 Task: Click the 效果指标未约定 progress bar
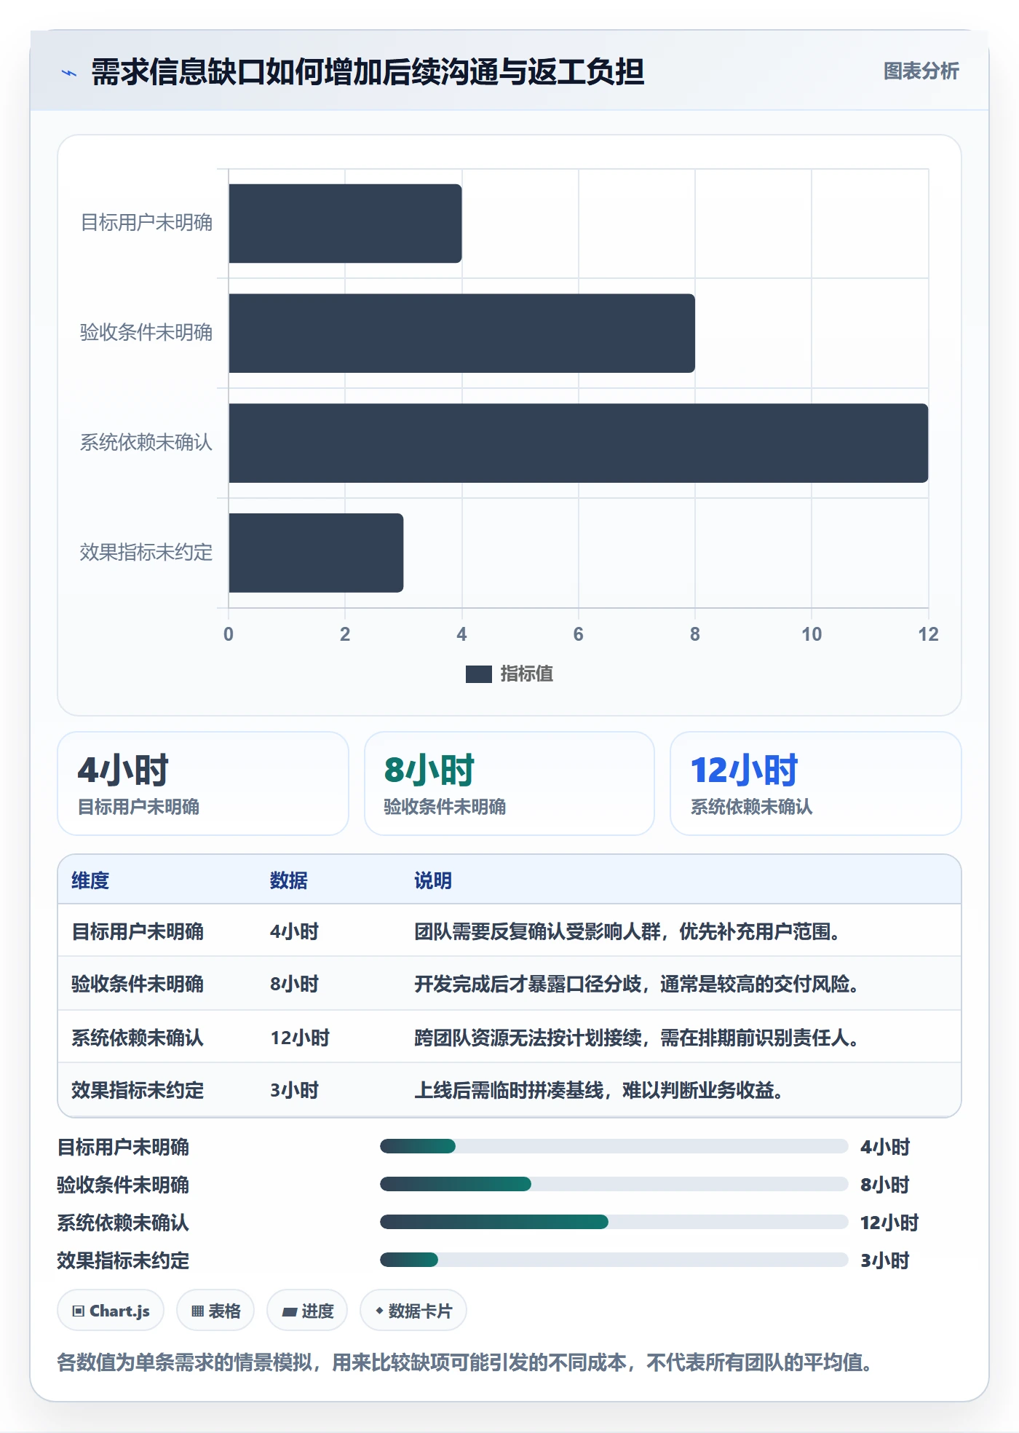pos(614,1260)
